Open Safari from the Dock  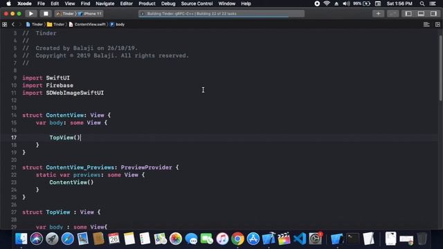click(68, 239)
